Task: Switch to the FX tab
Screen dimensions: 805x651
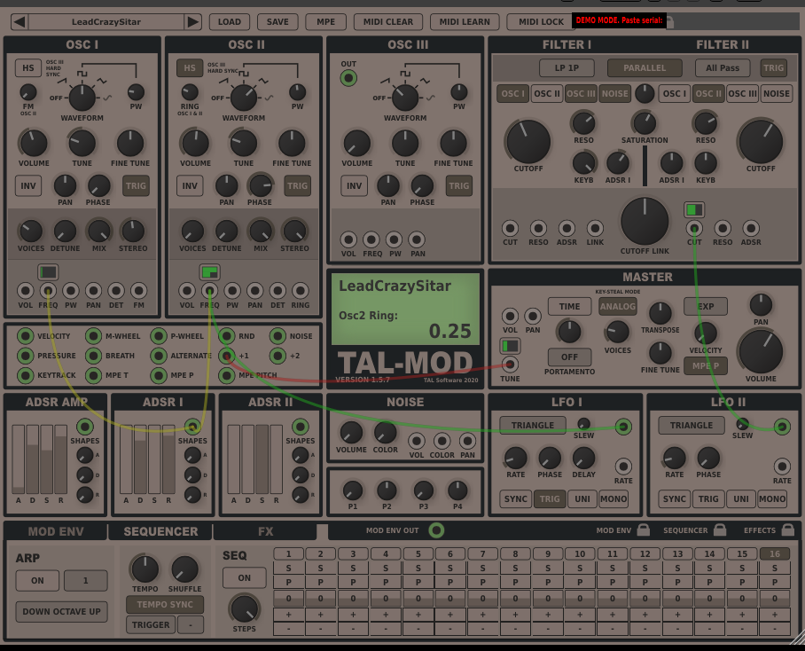Action: 265,531
